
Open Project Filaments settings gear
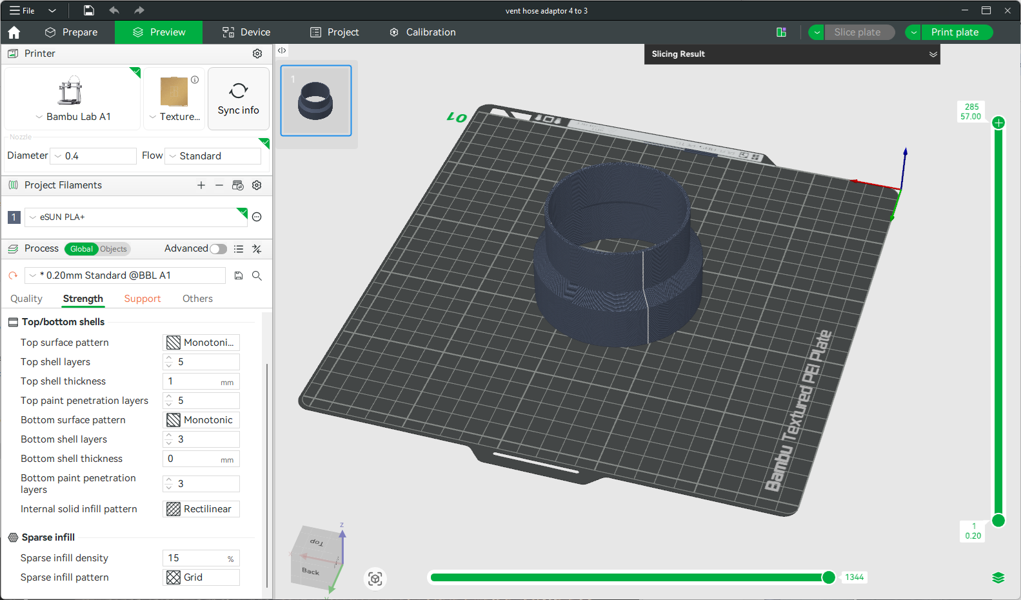click(x=257, y=185)
